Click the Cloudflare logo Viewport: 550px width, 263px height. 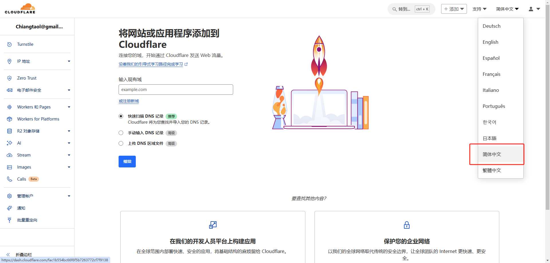[20, 9]
